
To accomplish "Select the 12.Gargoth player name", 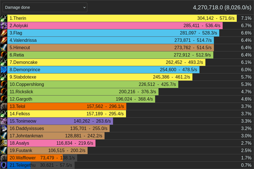I will click(21, 99).
